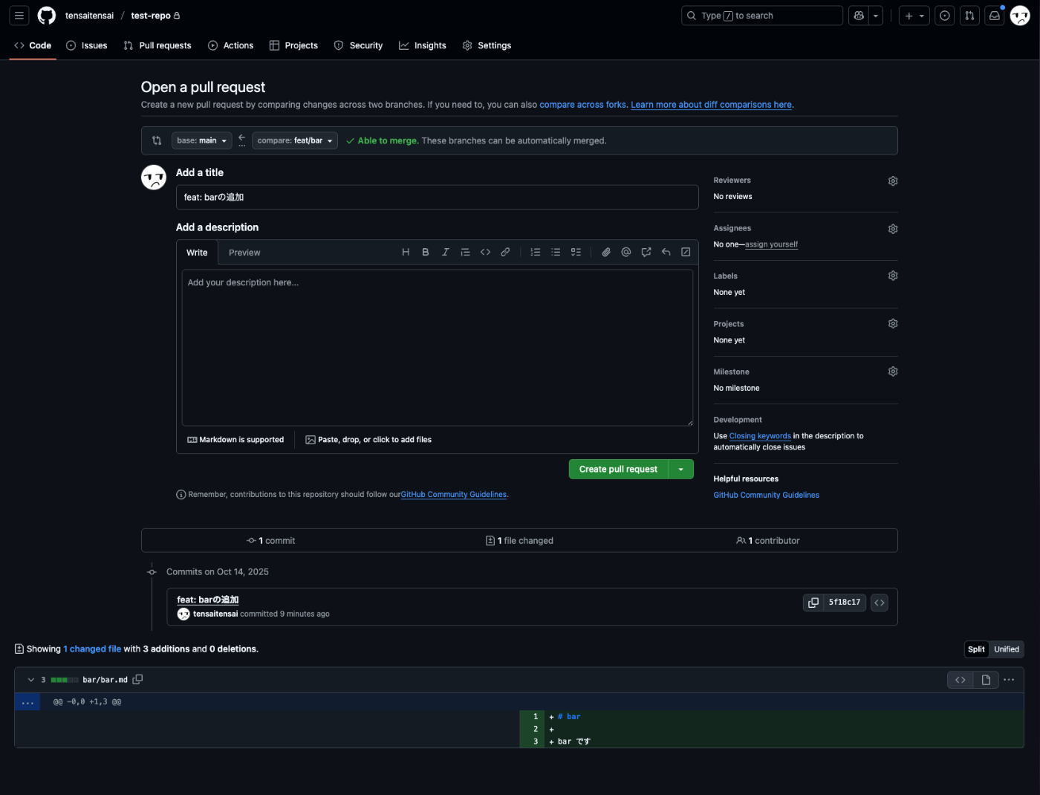Open the Pull requests repository tab
This screenshot has width=1040, height=795.
tap(157, 45)
